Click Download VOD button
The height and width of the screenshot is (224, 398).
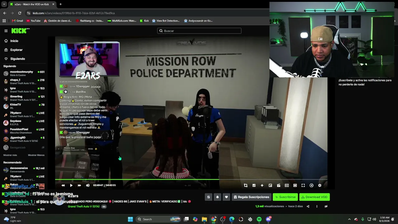click(x=314, y=197)
